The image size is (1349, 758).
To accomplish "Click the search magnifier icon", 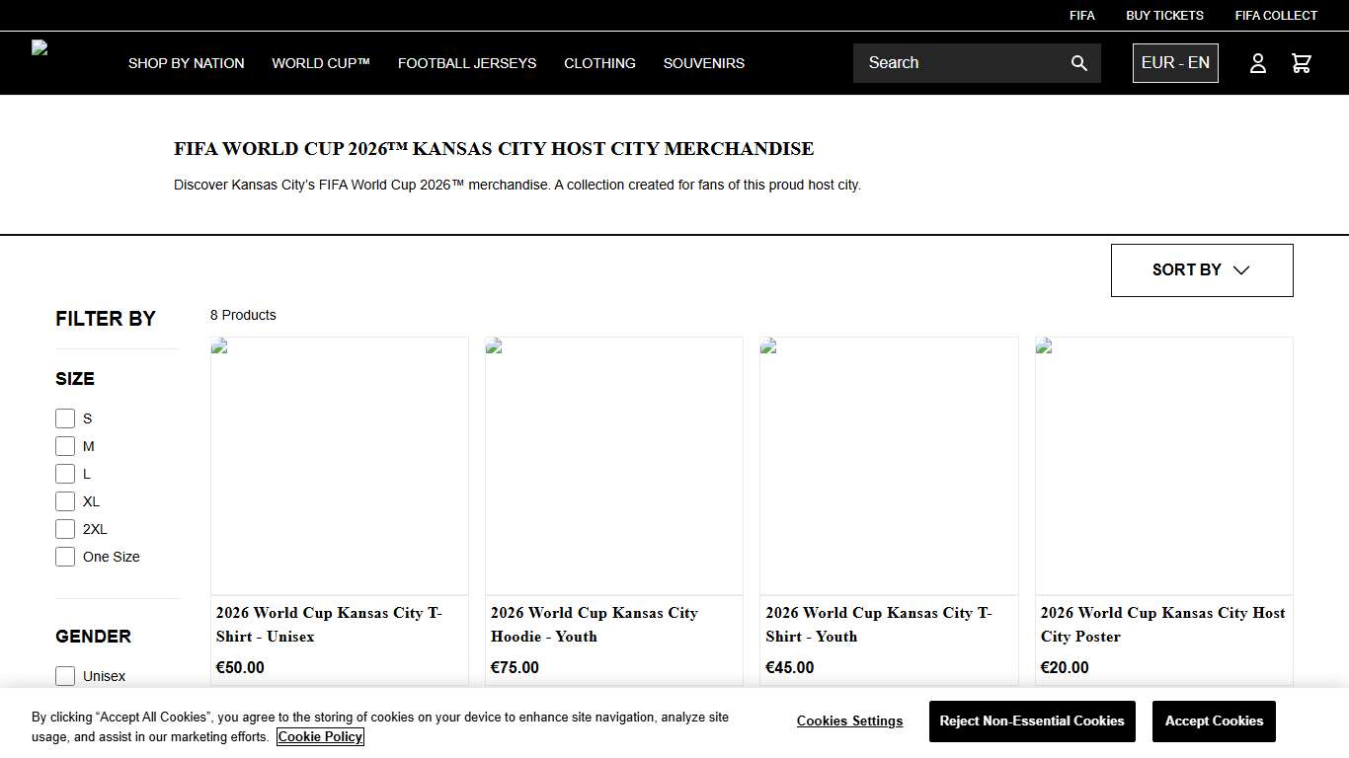I will click(x=1078, y=62).
